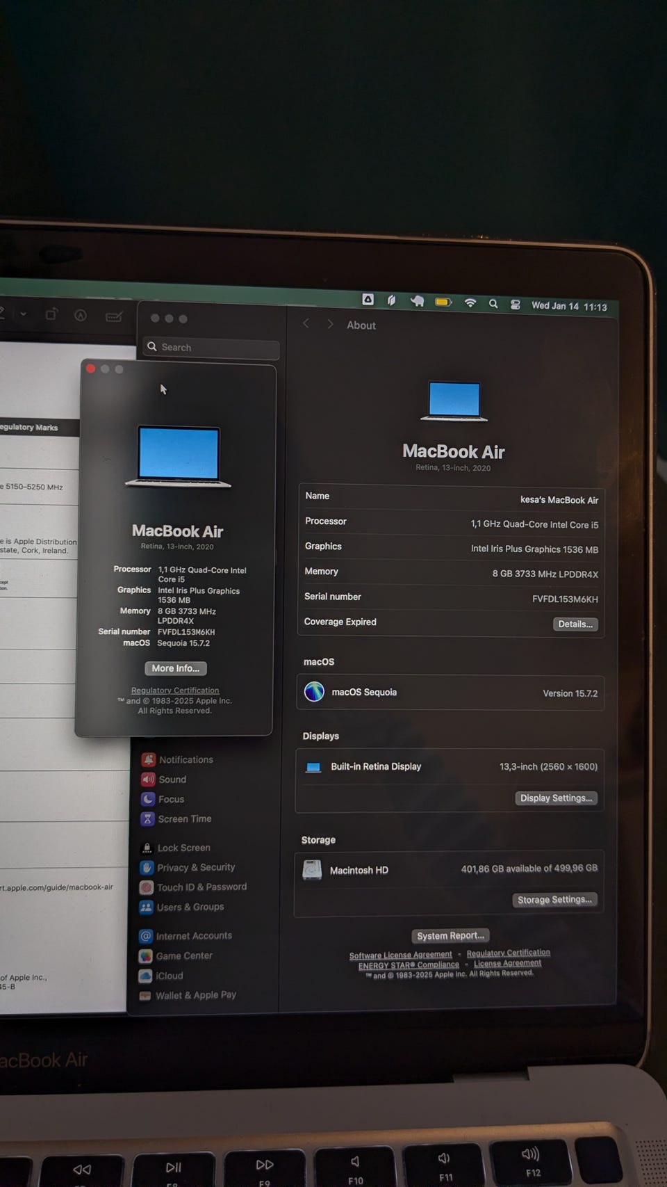Open the elephant menu bar icon
The image size is (667, 1187).
click(417, 301)
